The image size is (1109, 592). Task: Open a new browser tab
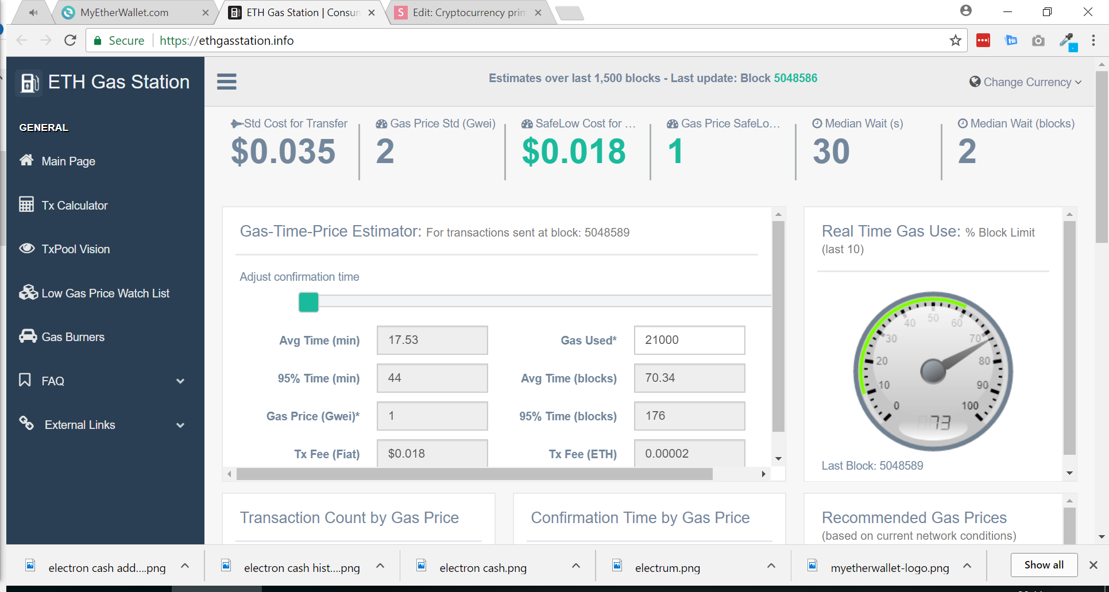pyautogui.click(x=570, y=13)
